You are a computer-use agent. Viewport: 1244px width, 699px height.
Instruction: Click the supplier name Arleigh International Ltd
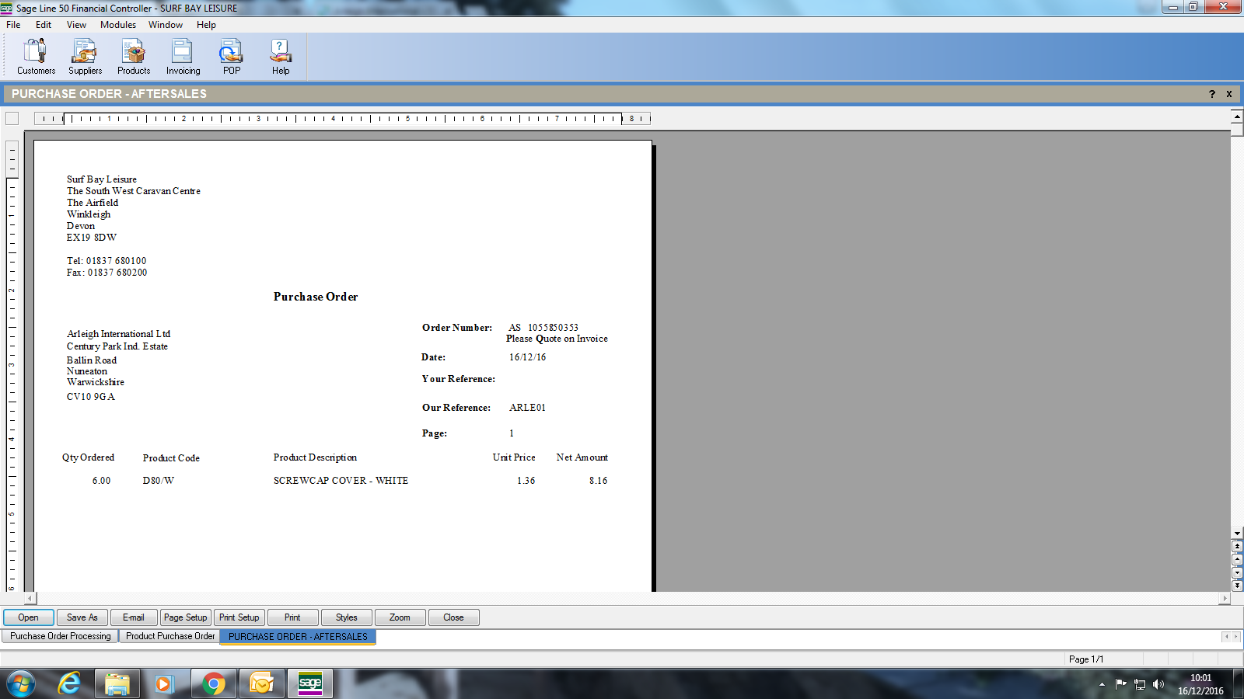click(x=118, y=334)
